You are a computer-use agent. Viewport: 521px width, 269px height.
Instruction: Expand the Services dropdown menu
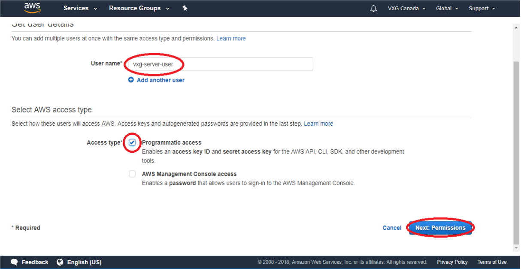coord(80,8)
